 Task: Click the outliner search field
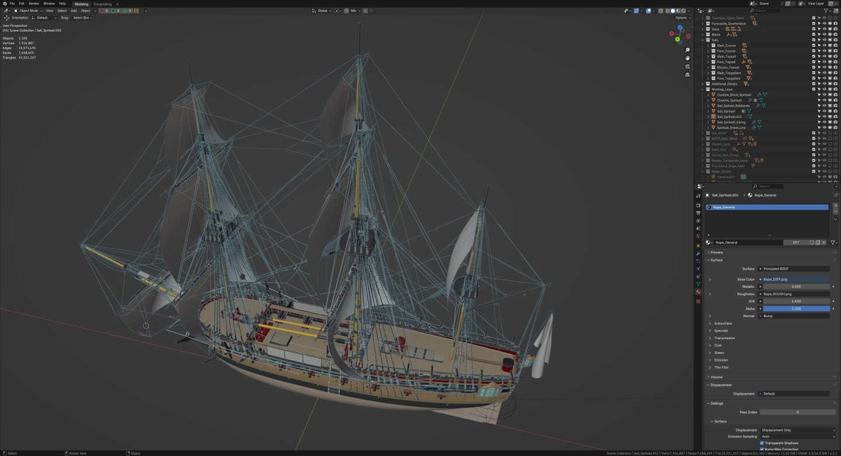pos(764,11)
